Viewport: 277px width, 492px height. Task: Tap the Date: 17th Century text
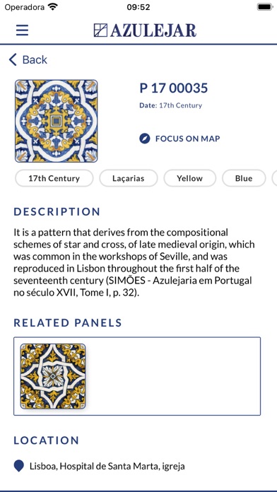click(x=171, y=105)
